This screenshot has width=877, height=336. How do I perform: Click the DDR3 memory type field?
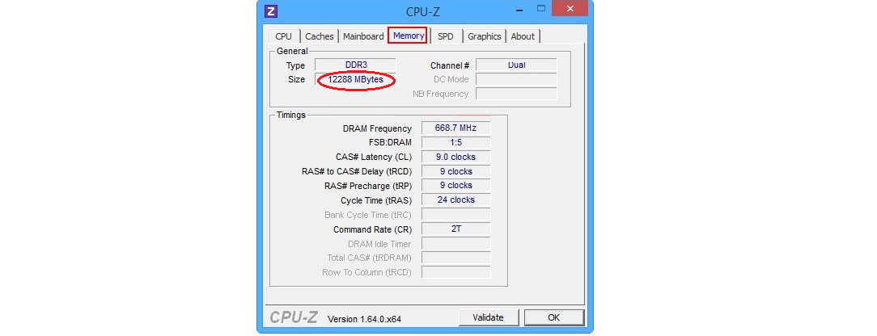click(x=354, y=65)
